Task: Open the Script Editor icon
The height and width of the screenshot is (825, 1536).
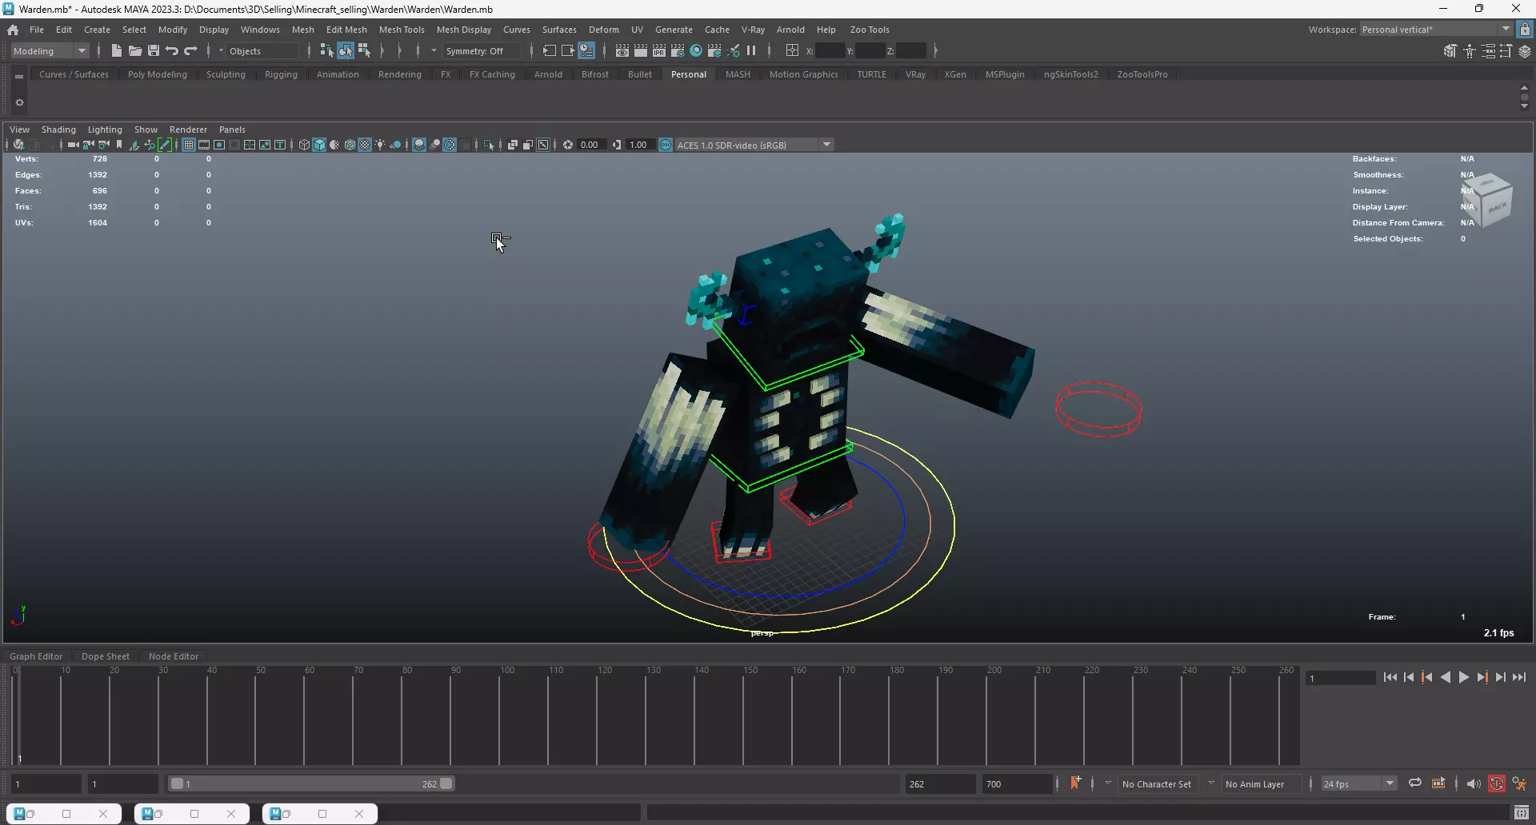Action: point(1522,813)
